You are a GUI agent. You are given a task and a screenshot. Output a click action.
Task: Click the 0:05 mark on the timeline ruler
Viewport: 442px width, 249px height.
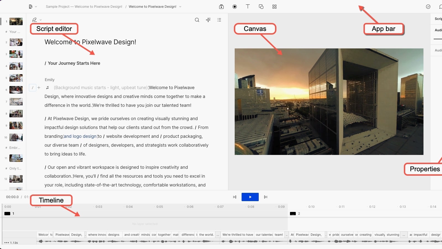[x=159, y=207]
